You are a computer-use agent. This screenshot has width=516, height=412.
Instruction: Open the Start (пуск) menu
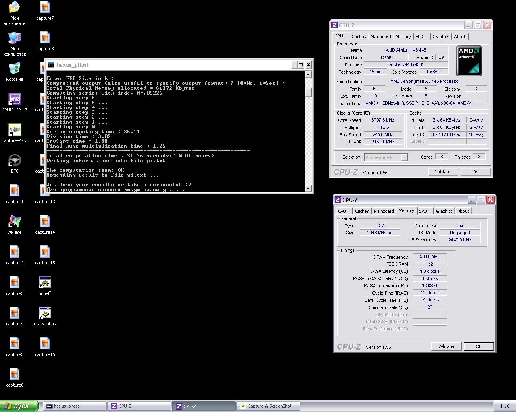pos(19,406)
